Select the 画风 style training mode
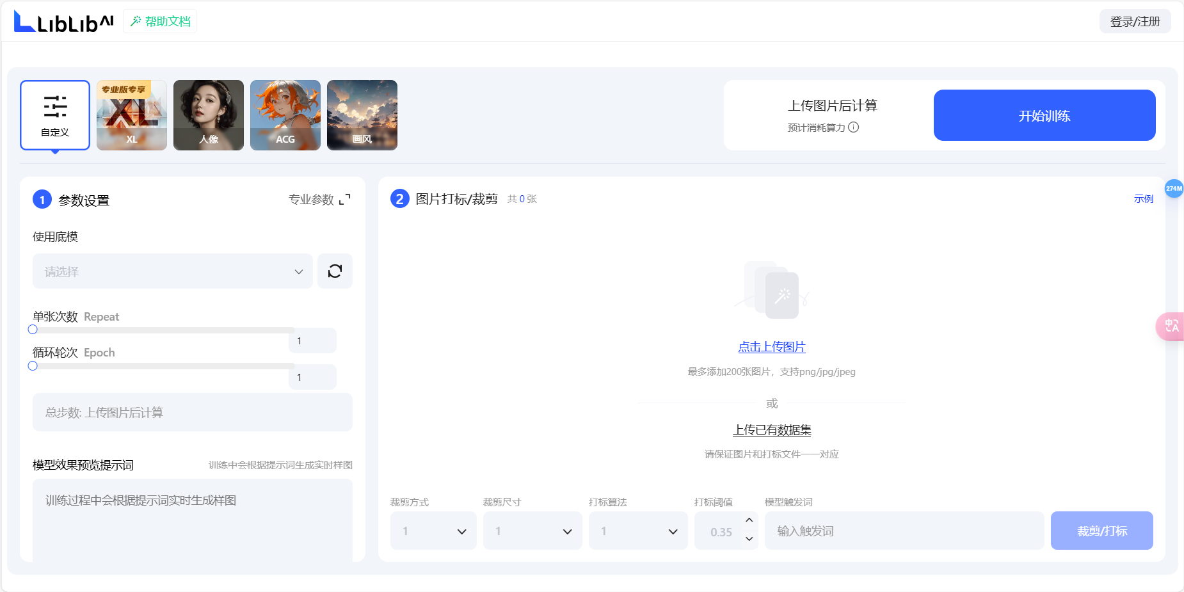 tap(362, 115)
